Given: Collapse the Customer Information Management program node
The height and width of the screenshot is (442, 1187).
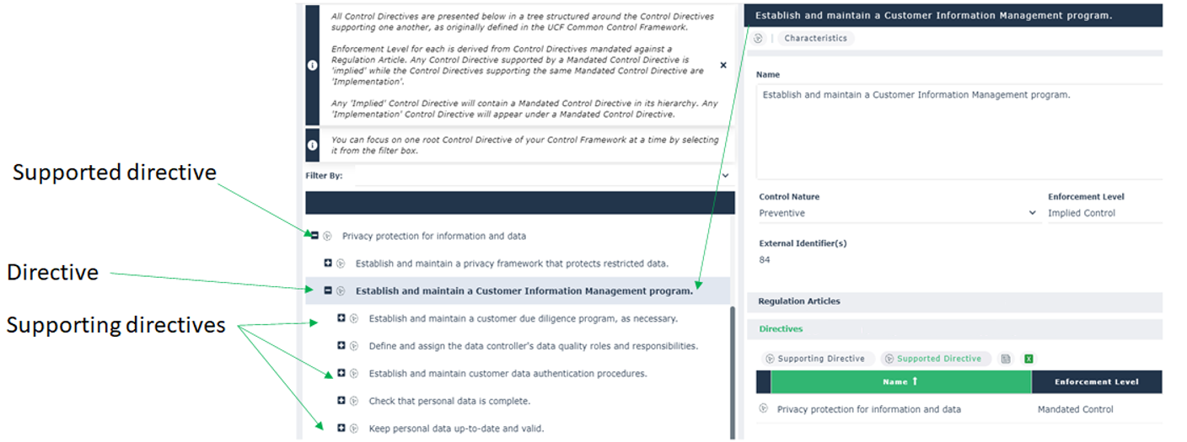Looking at the screenshot, I should pos(328,291).
